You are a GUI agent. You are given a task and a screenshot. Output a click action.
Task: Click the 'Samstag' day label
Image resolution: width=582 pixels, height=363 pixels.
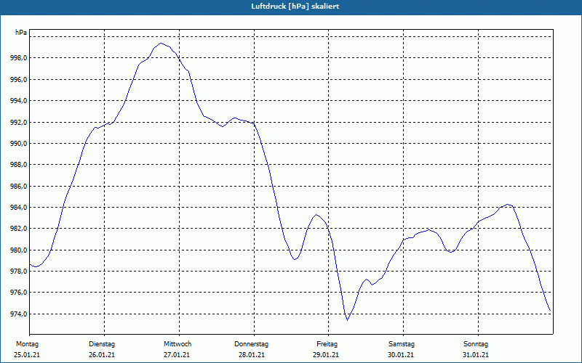(x=402, y=344)
